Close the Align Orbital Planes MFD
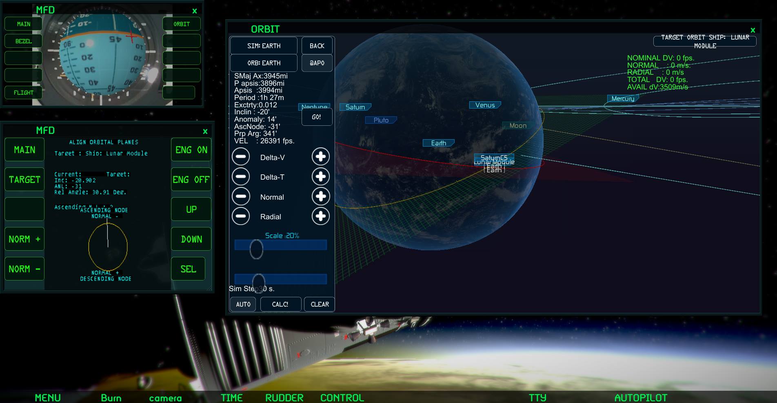The height and width of the screenshot is (403, 777). tap(205, 131)
